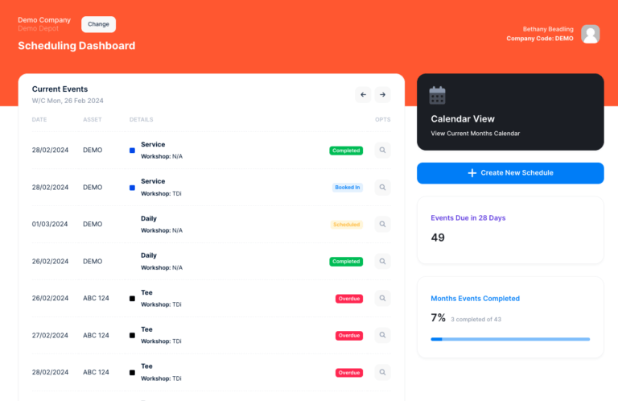The image size is (618, 401).
Task: Click the blue color square for Service Completed
Action: pos(132,151)
